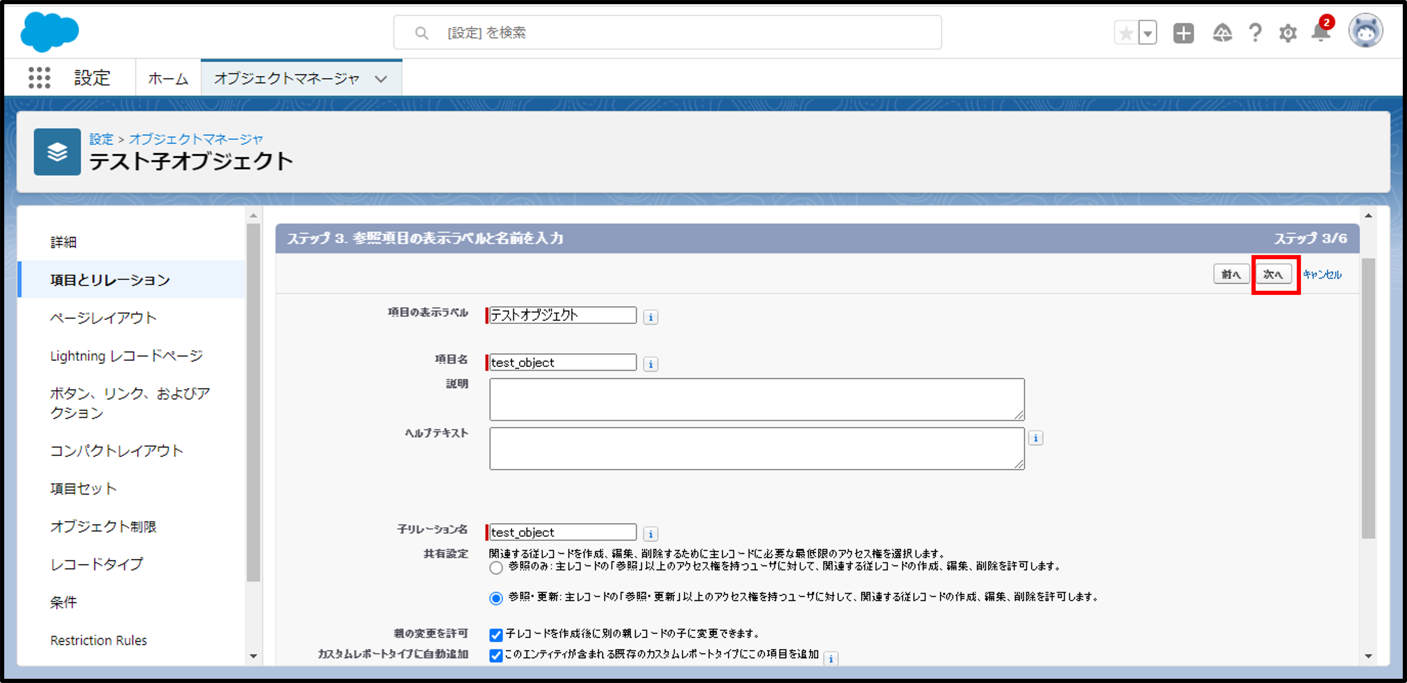This screenshot has height=683, width=1407.
Task: Uncheck the 親の変更を許可 checkbox
Action: click(496, 635)
